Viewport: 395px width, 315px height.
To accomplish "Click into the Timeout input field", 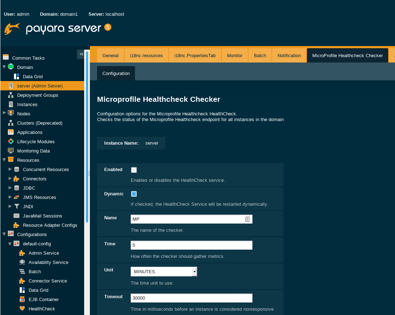I will (x=192, y=298).
